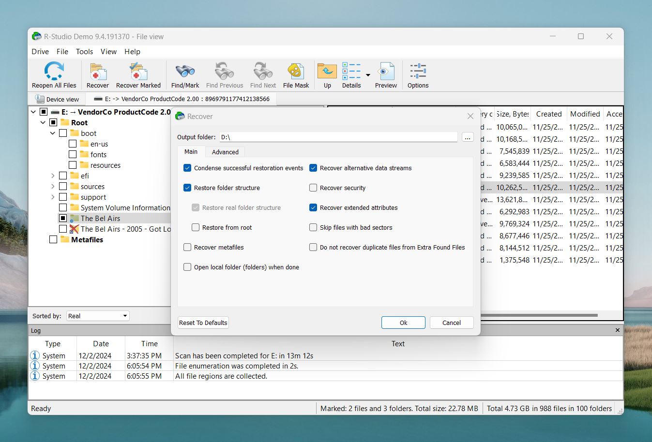The height and width of the screenshot is (442, 652).
Task: Open the Details view dropdown arrow
Action: [368, 75]
